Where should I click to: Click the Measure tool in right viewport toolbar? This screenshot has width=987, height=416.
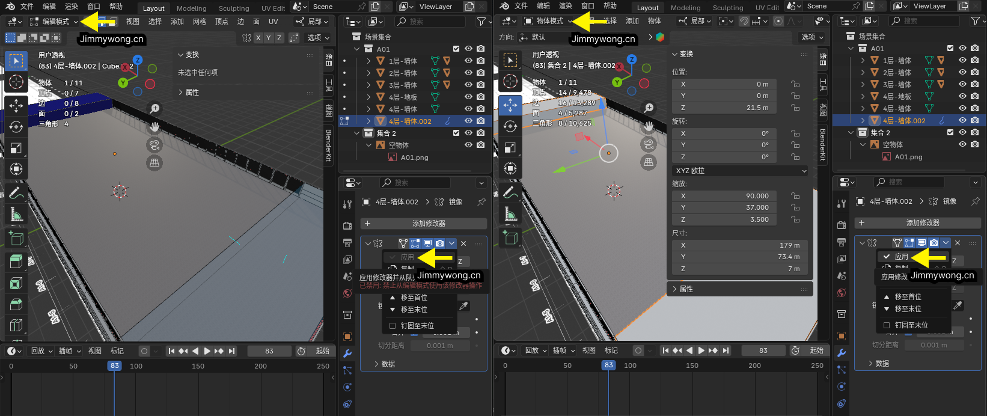(x=510, y=213)
